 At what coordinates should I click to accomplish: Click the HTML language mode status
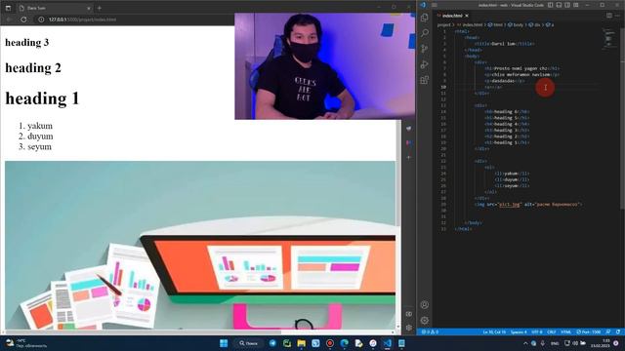pyautogui.click(x=565, y=331)
